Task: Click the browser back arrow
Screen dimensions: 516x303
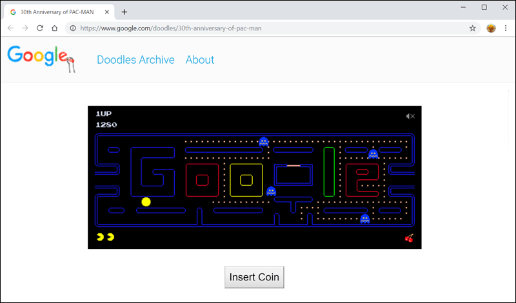Action: point(10,28)
